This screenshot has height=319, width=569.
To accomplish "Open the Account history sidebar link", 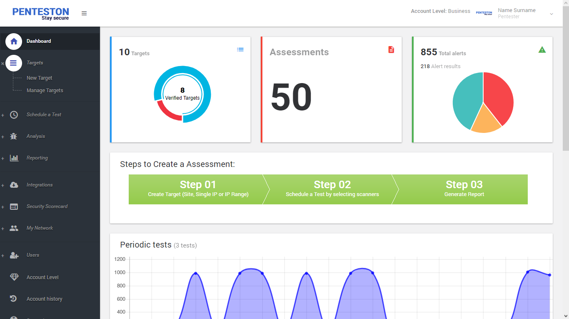I will coord(45,299).
